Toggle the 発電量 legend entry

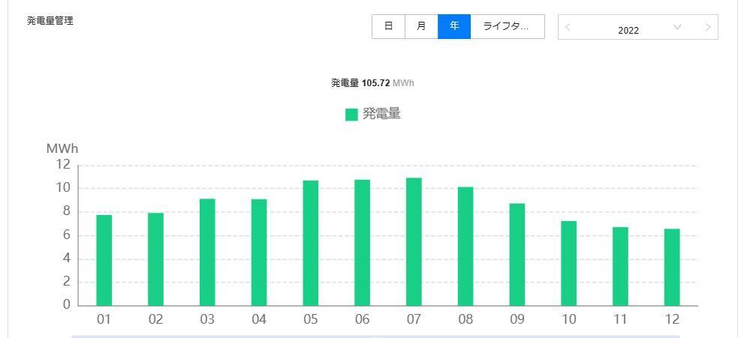coord(373,114)
